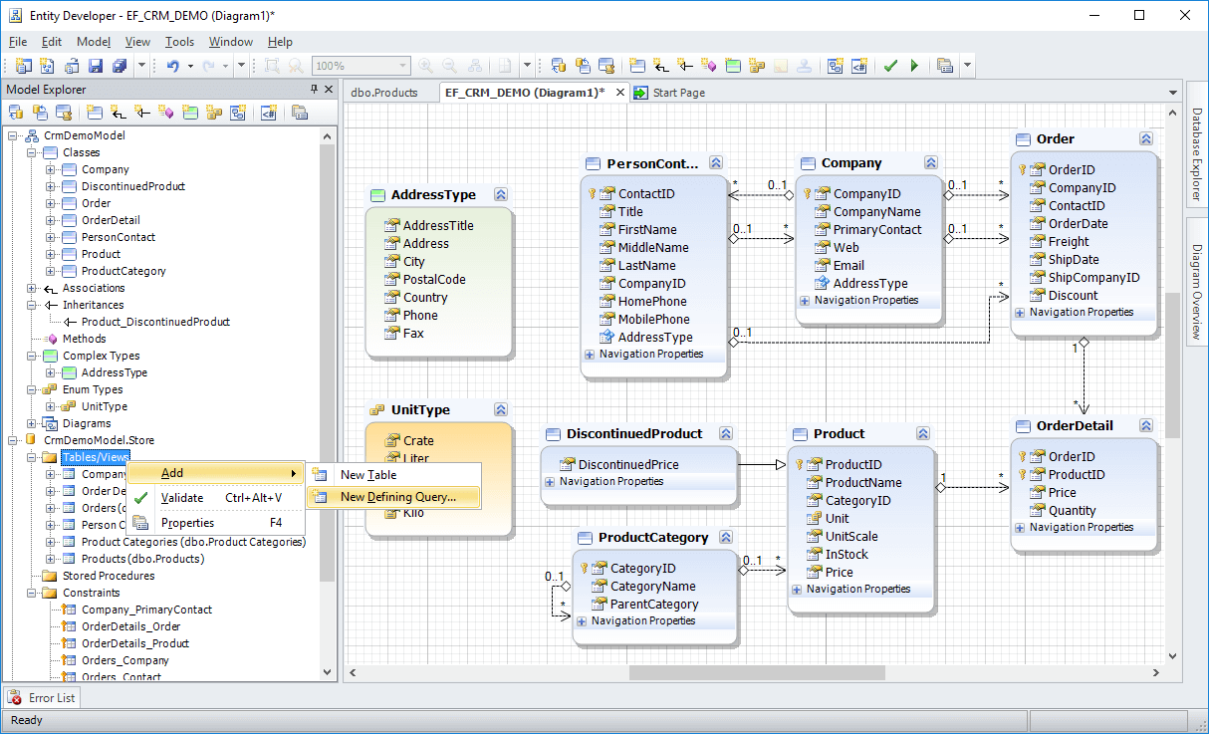Collapse the AddressType entity header
Viewport: 1209px width, 734px height.
500,194
